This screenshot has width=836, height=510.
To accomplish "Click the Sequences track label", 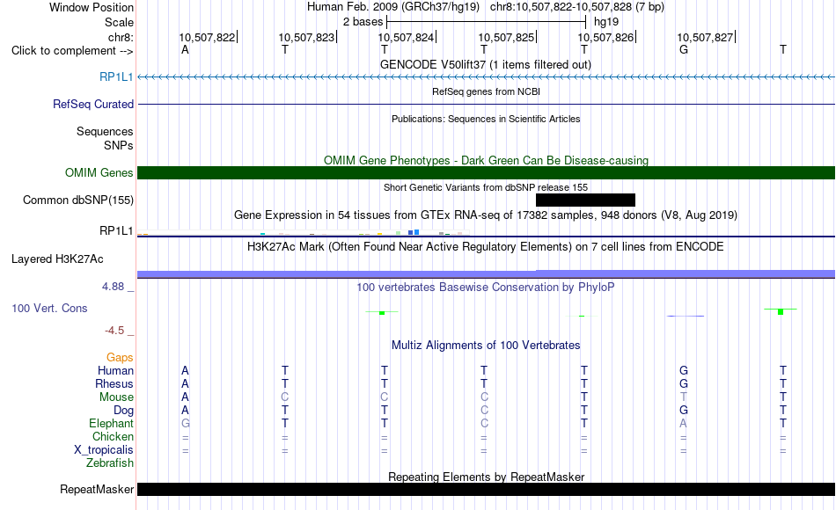I will [105, 132].
